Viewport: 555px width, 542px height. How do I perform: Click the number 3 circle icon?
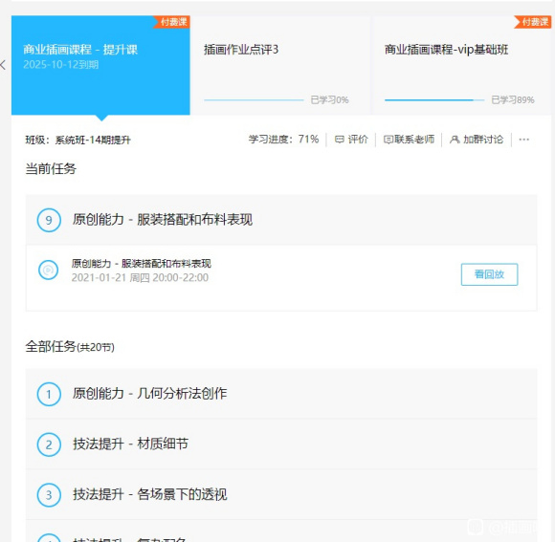[x=49, y=495]
